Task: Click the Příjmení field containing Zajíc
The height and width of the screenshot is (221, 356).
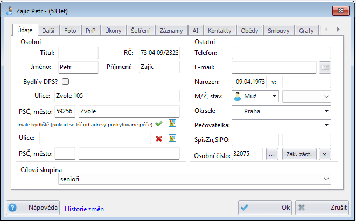Action: coord(159,67)
